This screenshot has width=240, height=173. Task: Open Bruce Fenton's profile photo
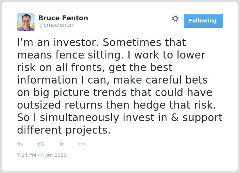[26, 22]
